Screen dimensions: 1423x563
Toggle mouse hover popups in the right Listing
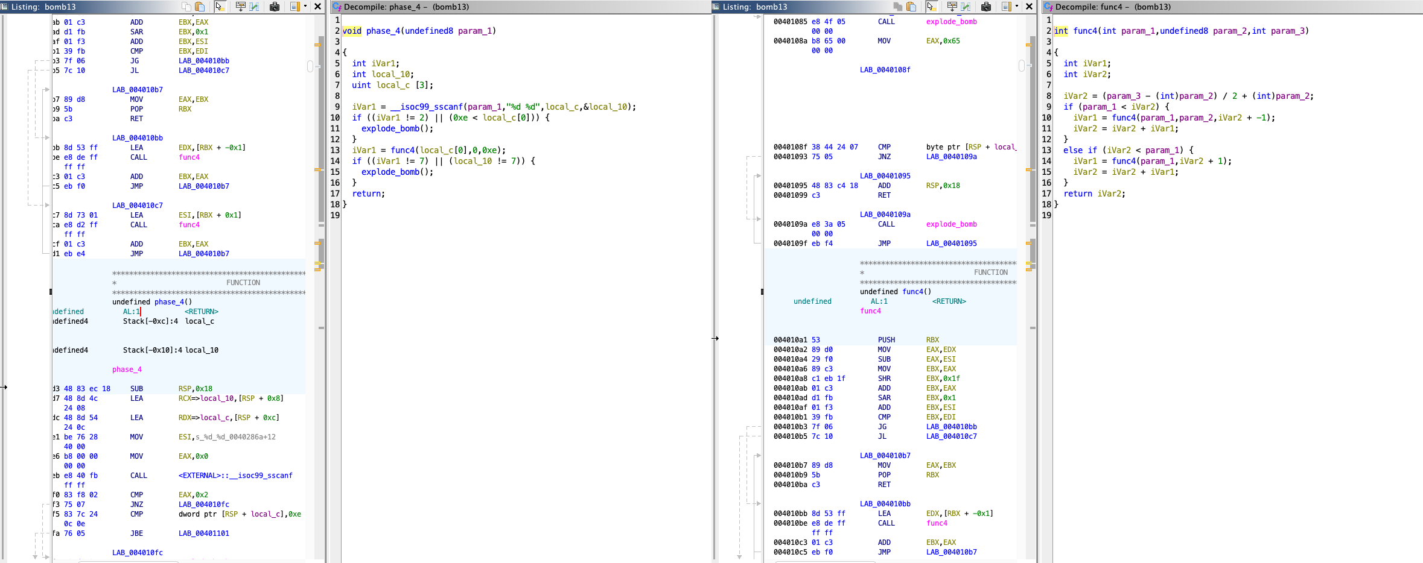pyautogui.click(x=931, y=7)
